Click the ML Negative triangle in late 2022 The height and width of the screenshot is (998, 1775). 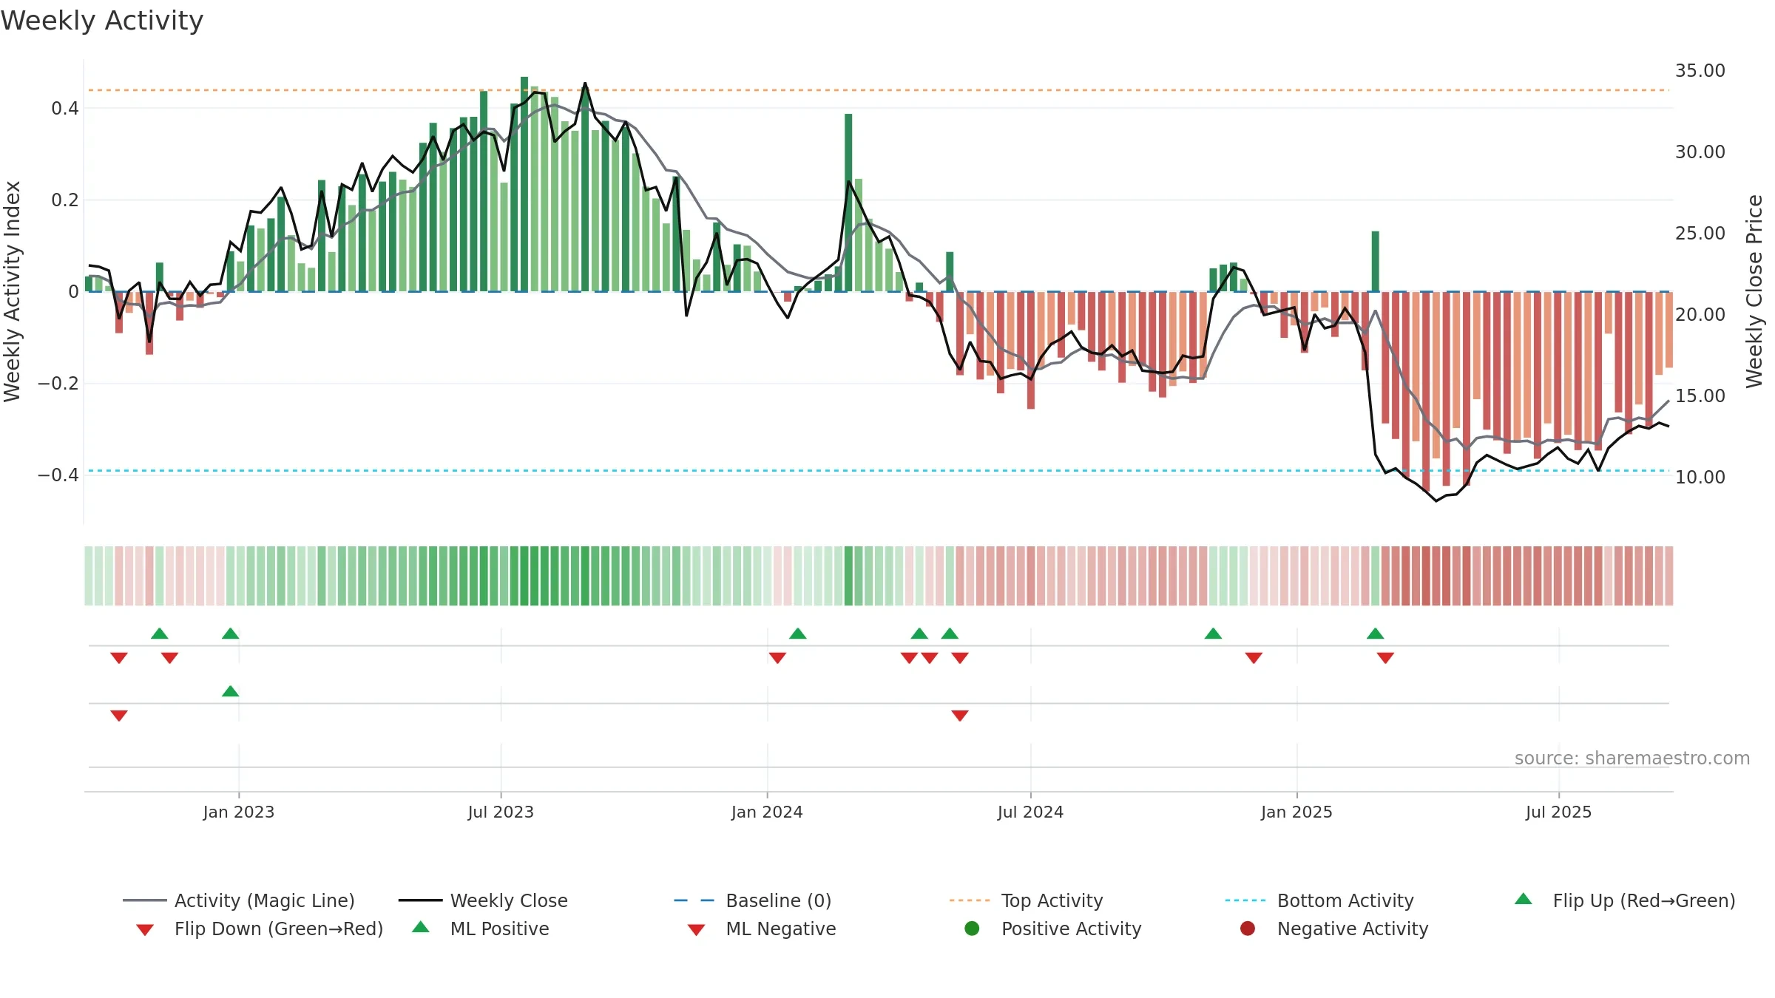coord(119,716)
